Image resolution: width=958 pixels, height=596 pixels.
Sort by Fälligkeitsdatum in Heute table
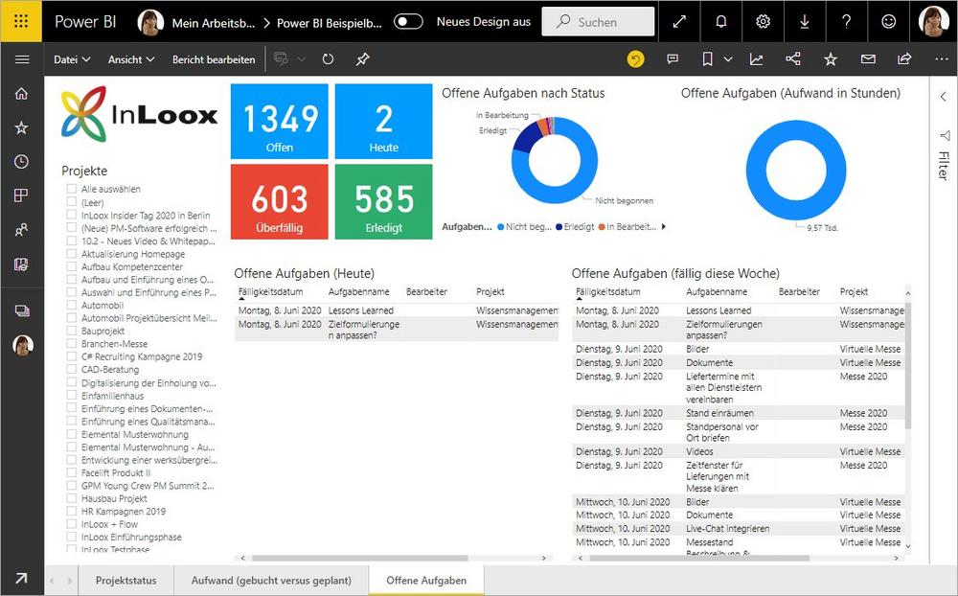[x=271, y=292]
